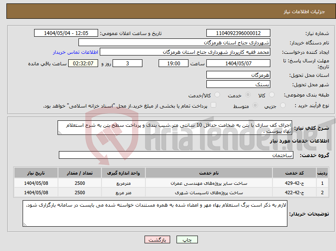
Task: Click date 1404/05/08 in row 2
Action: tap(36, 193)
